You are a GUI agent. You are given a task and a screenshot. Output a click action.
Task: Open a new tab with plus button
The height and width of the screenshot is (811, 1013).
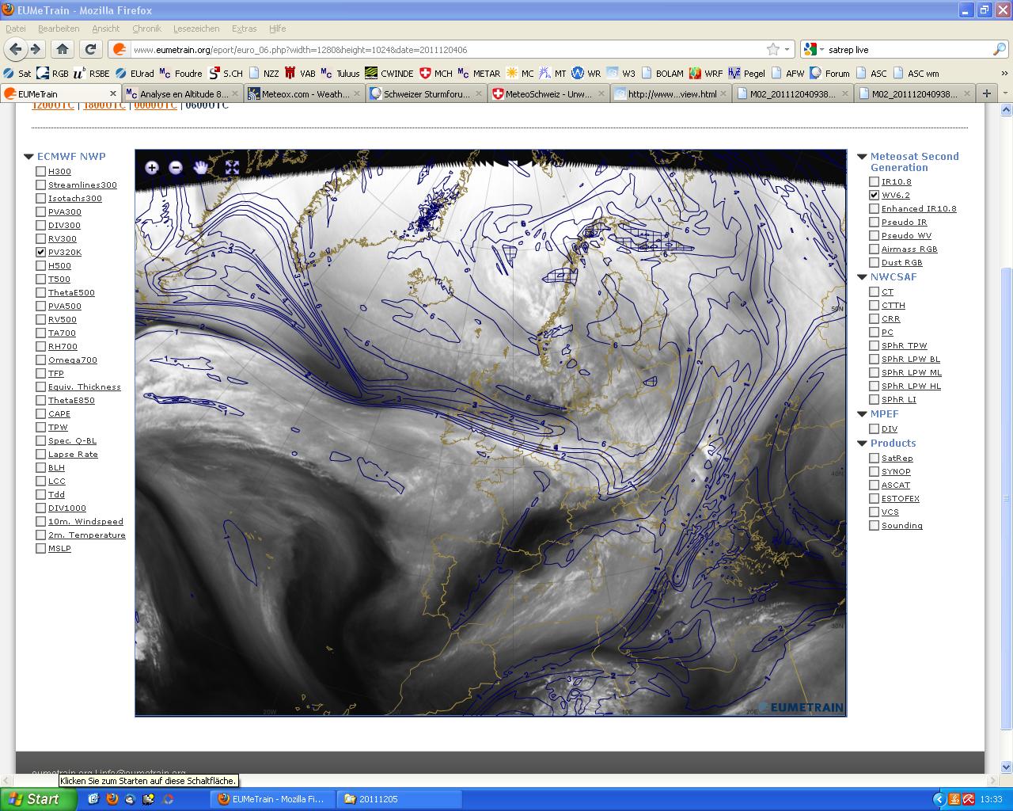pyautogui.click(x=986, y=93)
